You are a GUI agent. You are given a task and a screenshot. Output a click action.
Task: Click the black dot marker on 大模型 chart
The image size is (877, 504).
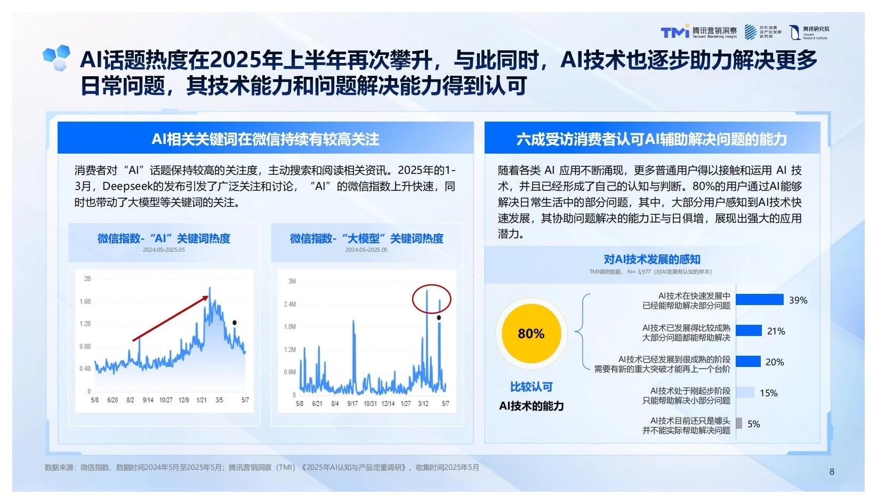pos(439,317)
